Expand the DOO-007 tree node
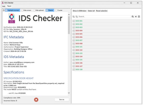 click(74, 40)
